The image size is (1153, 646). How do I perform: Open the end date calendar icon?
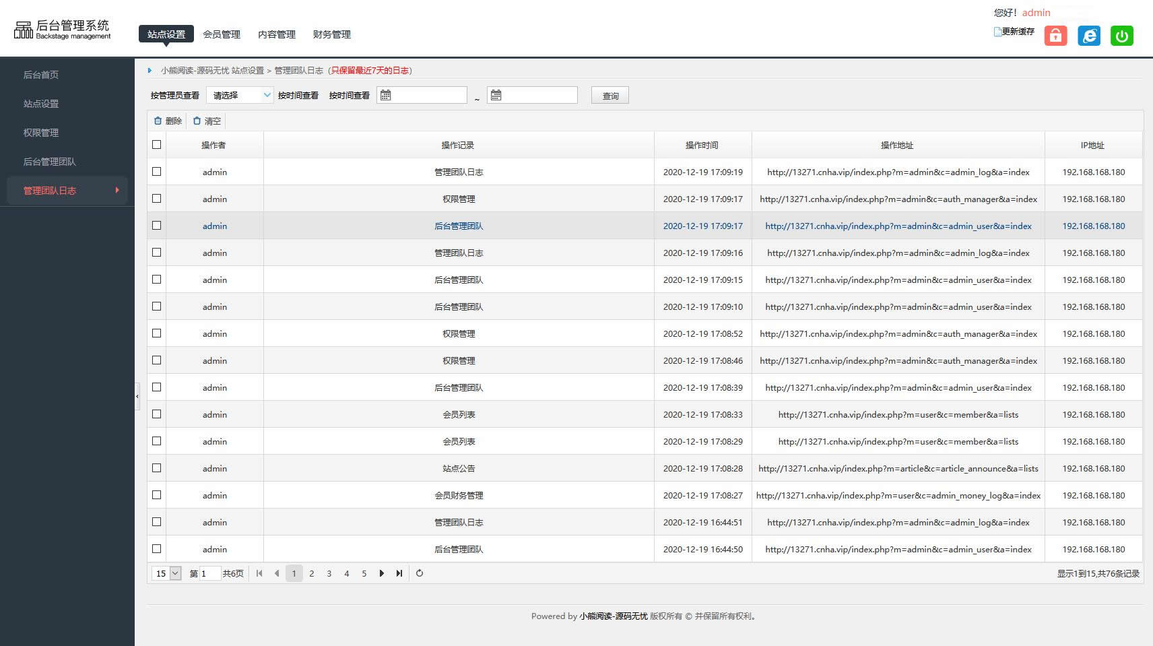pos(496,95)
